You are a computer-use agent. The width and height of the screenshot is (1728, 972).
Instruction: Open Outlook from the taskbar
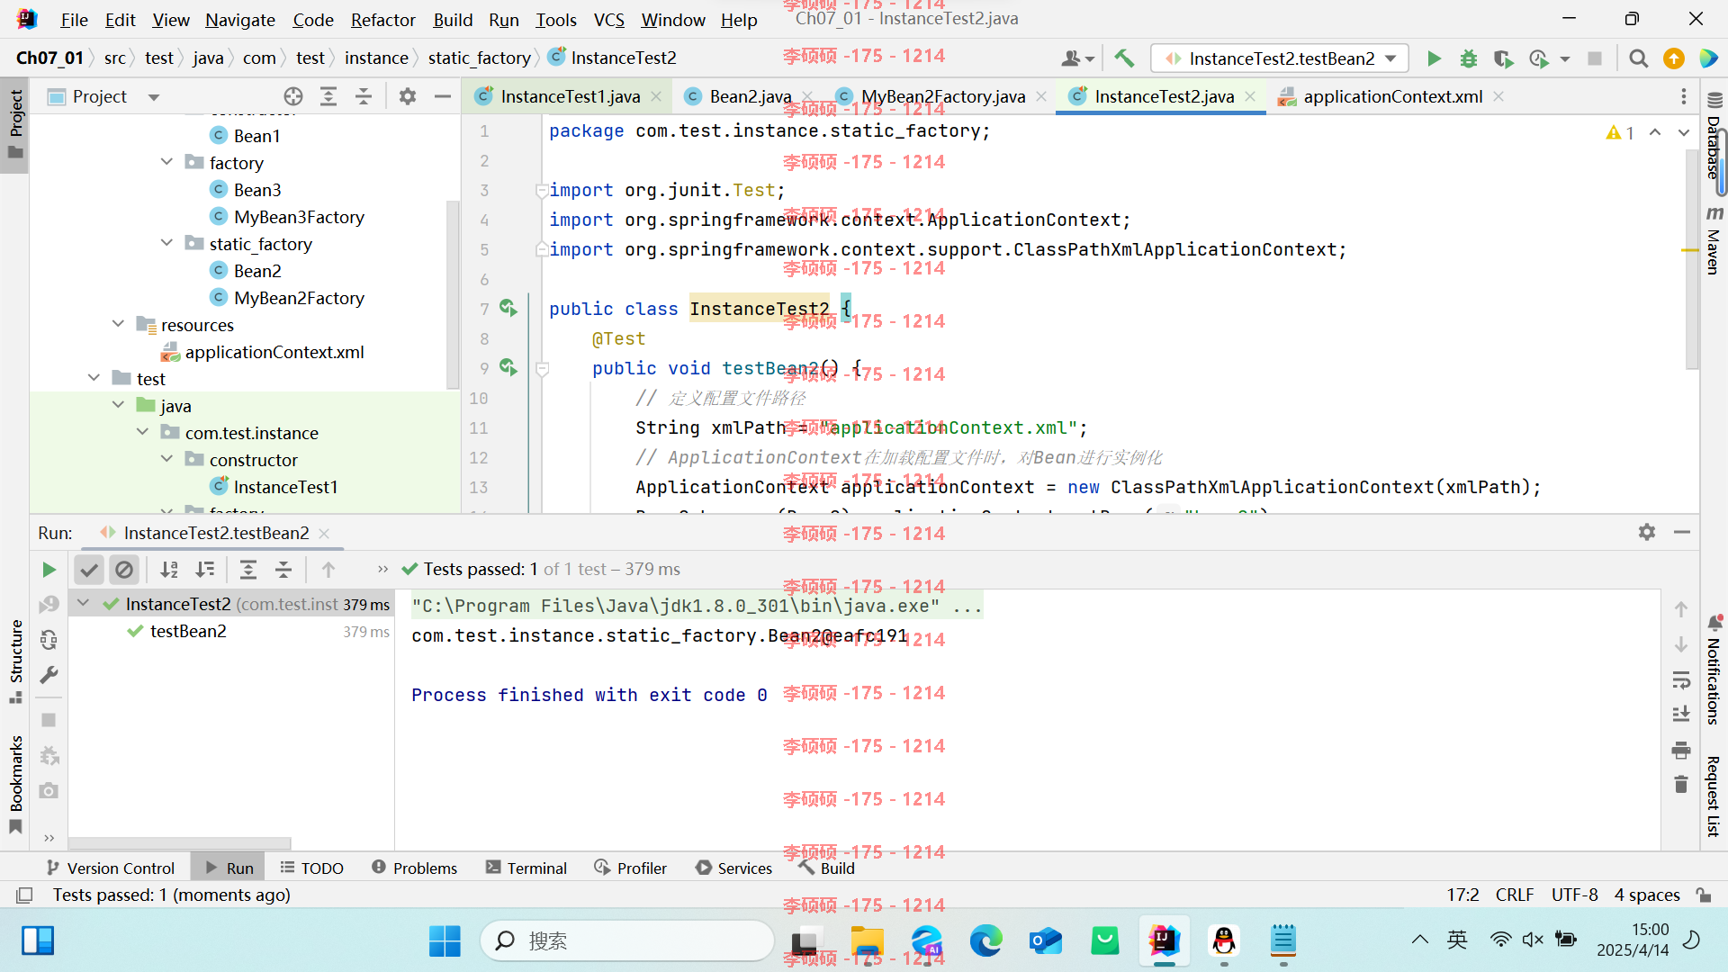pyautogui.click(x=1046, y=940)
